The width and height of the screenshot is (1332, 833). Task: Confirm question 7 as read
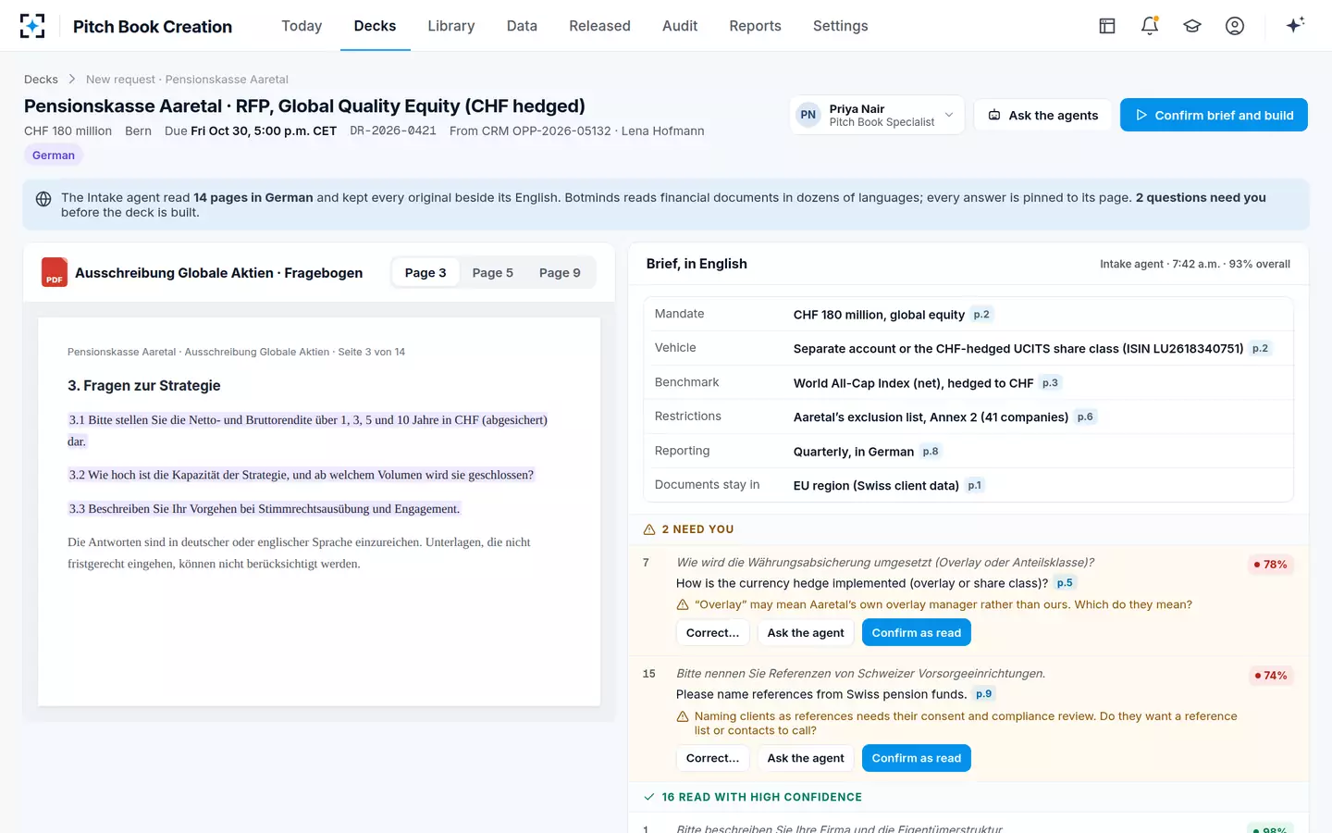coord(917,633)
